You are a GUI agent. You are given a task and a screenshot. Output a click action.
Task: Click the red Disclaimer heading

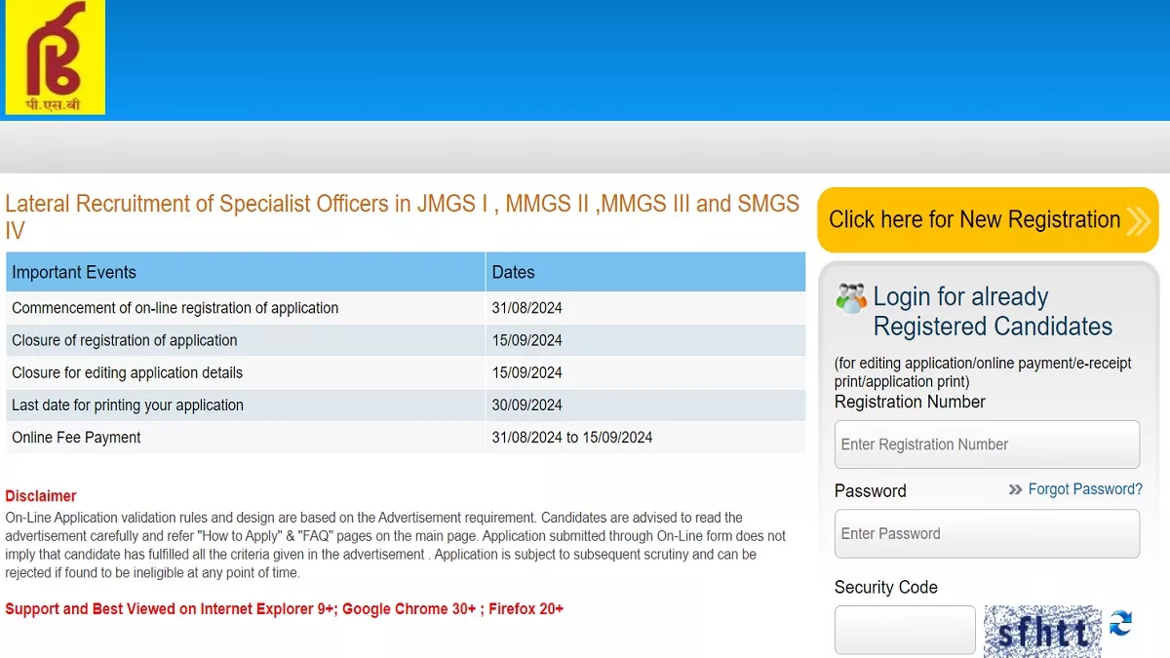tap(41, 496)
